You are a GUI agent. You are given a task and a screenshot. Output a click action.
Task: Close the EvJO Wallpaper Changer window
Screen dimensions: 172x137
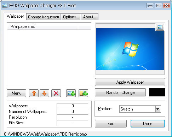tap(166, 6)
